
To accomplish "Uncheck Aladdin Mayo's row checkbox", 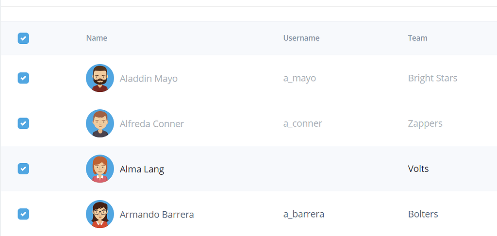I will pyautogui.click(x=23, y=78).
